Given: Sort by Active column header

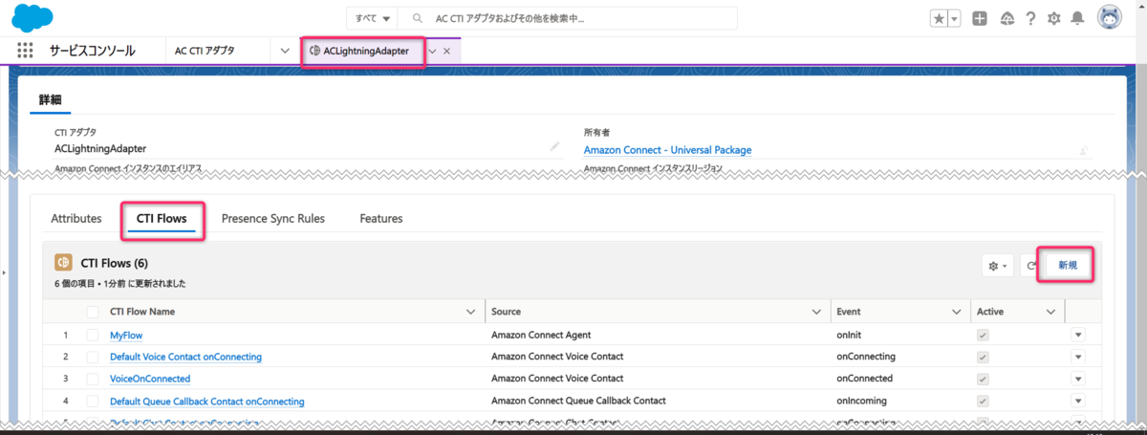Looking at the screenshot, I should tap(989, 312).
